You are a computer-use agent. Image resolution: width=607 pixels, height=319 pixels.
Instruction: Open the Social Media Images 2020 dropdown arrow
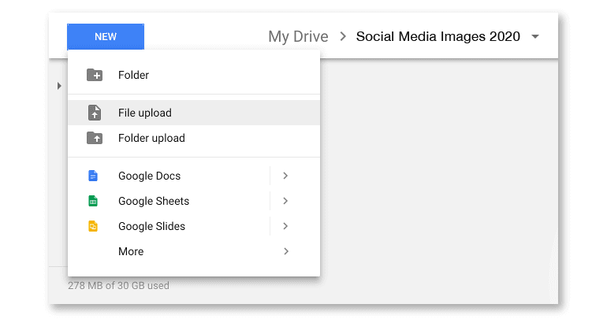coord(535,37)
